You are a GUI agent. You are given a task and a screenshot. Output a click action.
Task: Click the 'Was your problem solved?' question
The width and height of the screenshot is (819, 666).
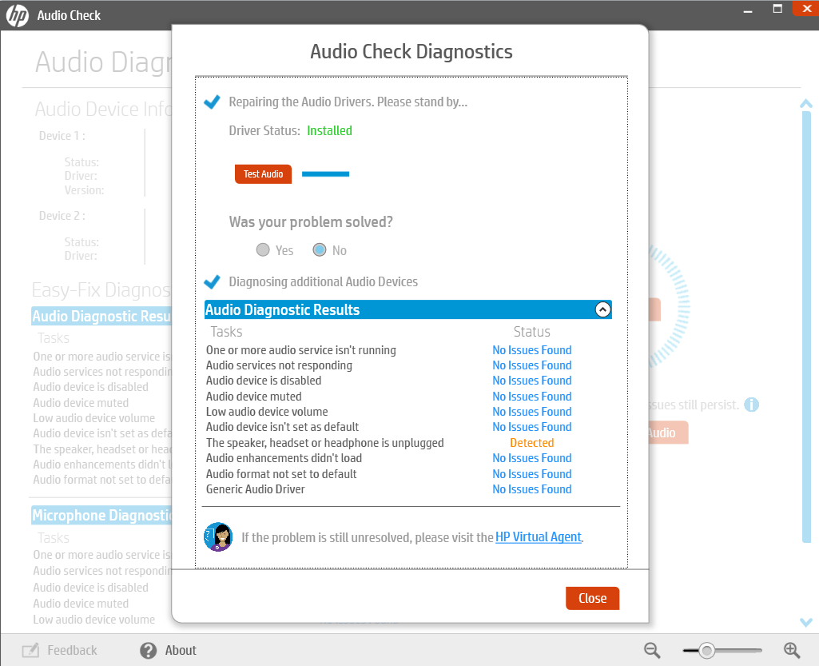coord(311,221)
